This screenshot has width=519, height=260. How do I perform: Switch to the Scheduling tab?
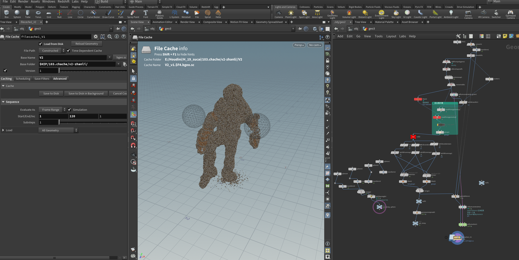(x=23, y=78)
